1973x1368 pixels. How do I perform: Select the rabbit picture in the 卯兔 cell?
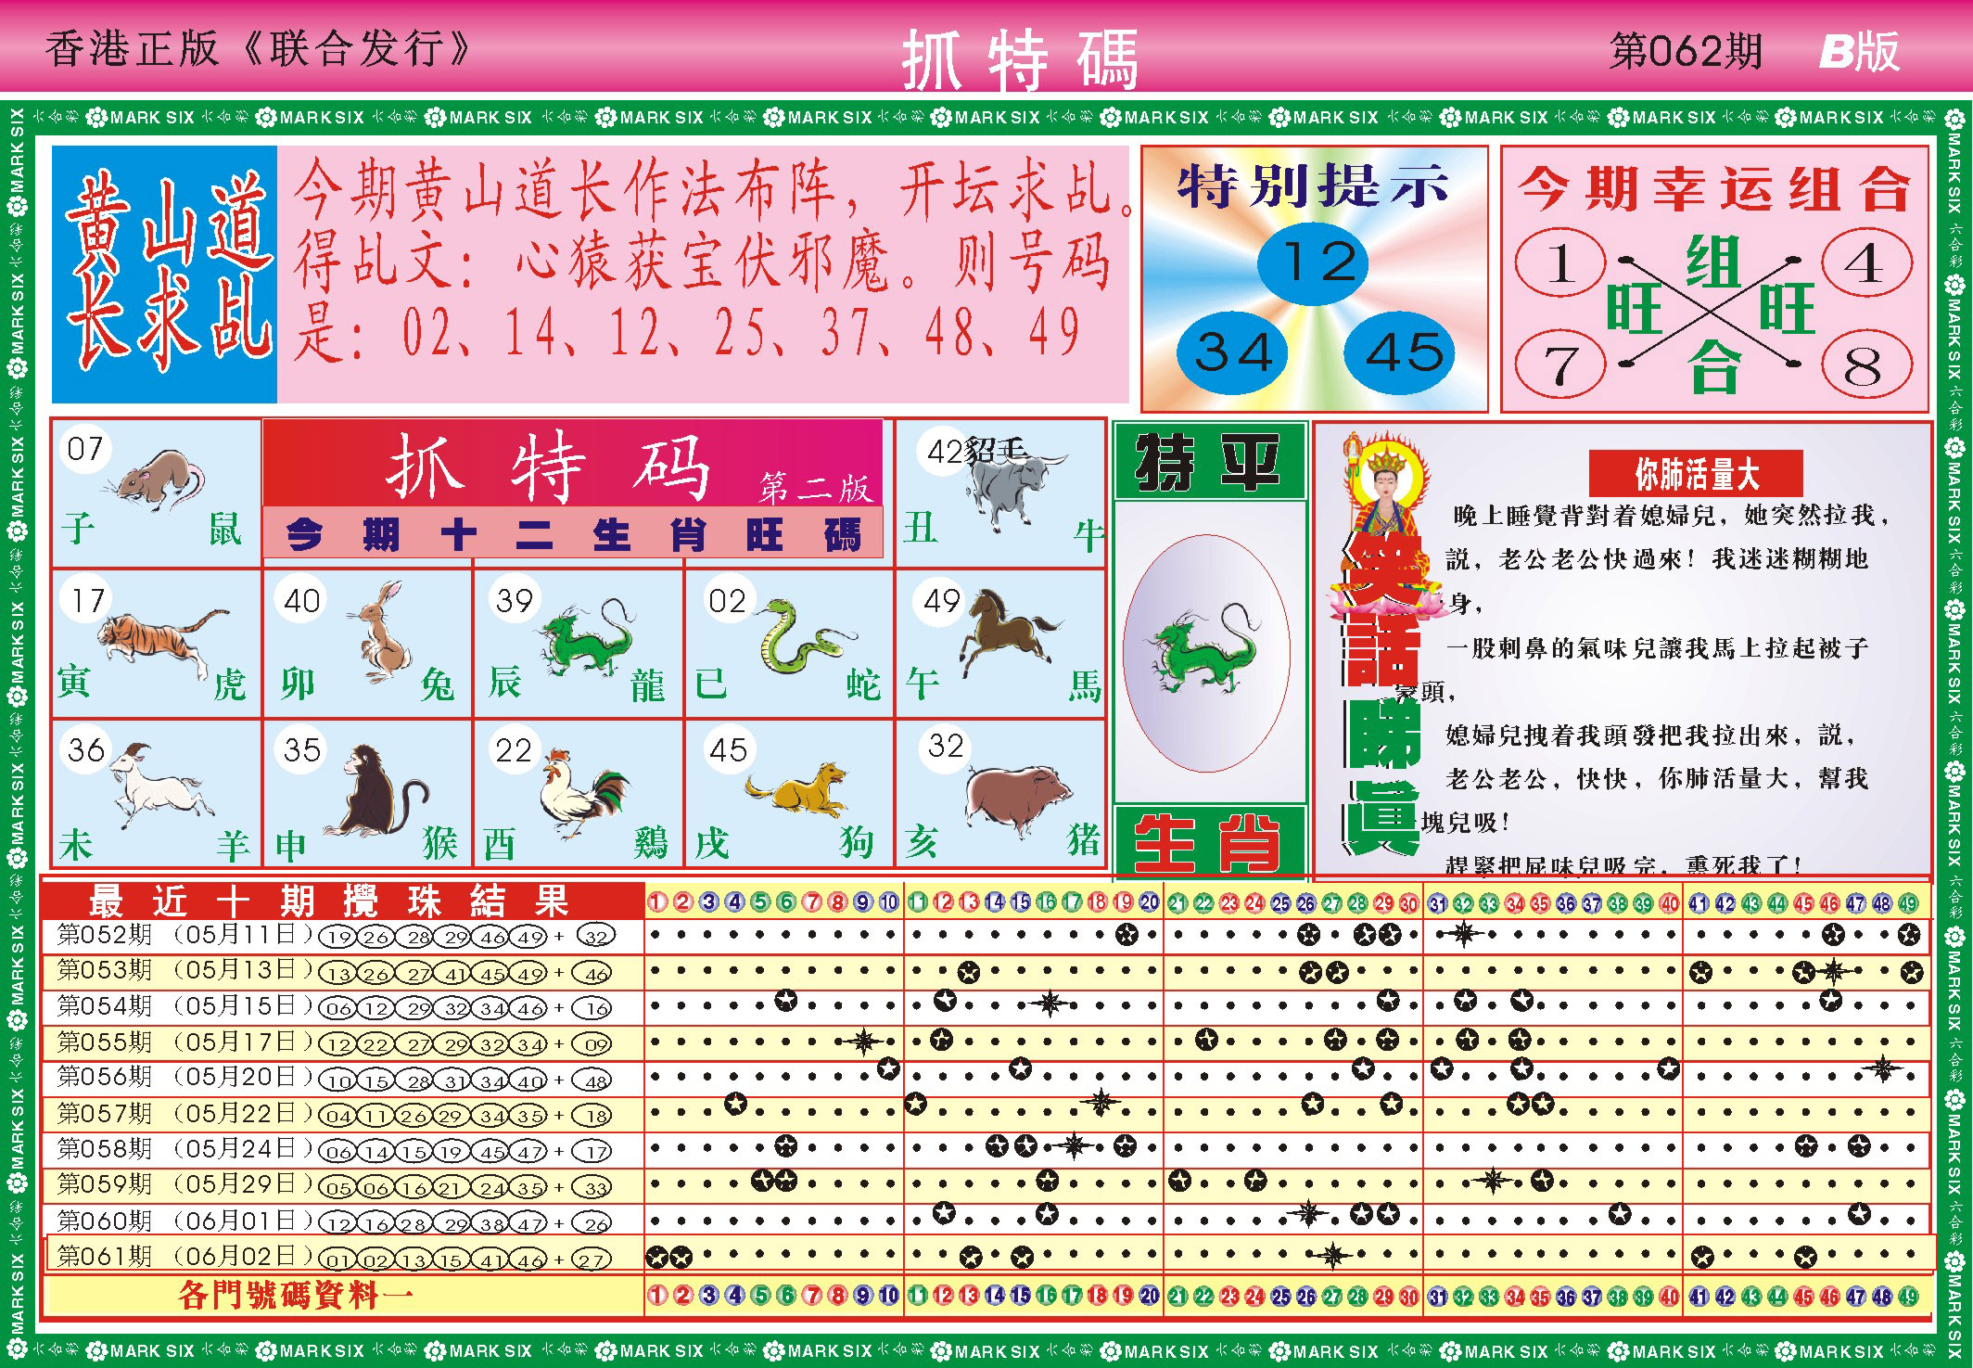coord(380,630)
